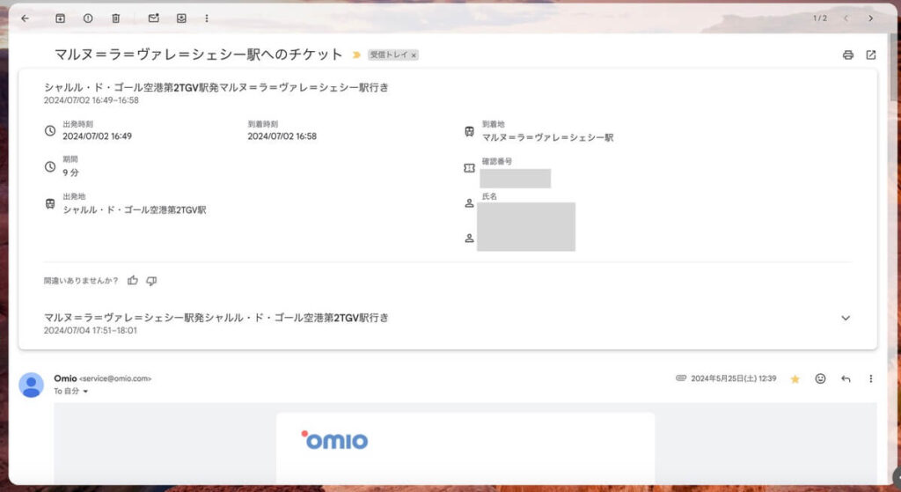Image resolution: width=901 pixels, height=492 pixels.
Task: Archive this Omio ticket email
Action: 60,18
